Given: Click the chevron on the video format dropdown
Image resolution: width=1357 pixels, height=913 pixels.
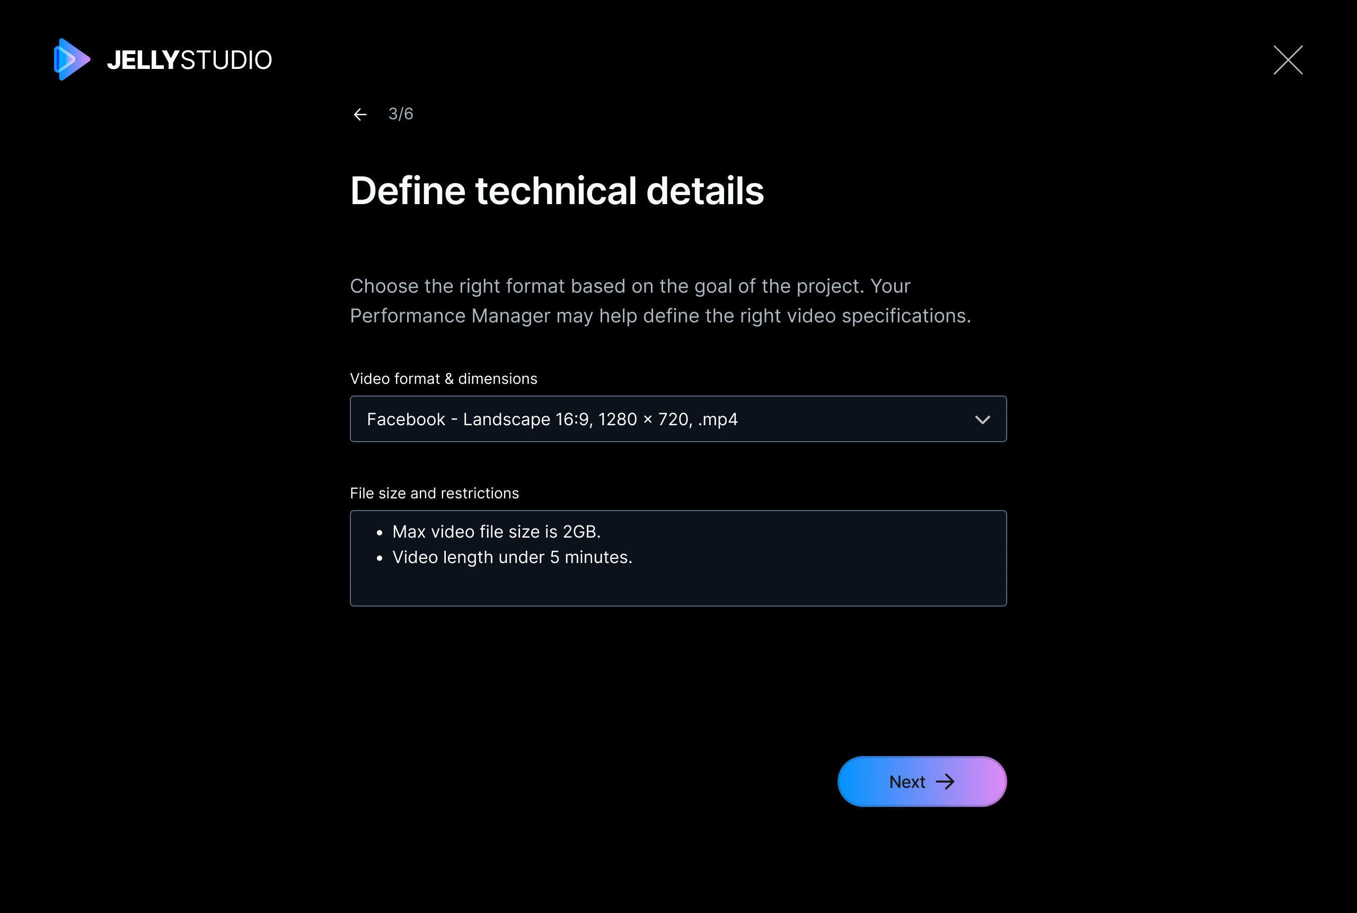Looking at the screenshot, I should [983, 420].
